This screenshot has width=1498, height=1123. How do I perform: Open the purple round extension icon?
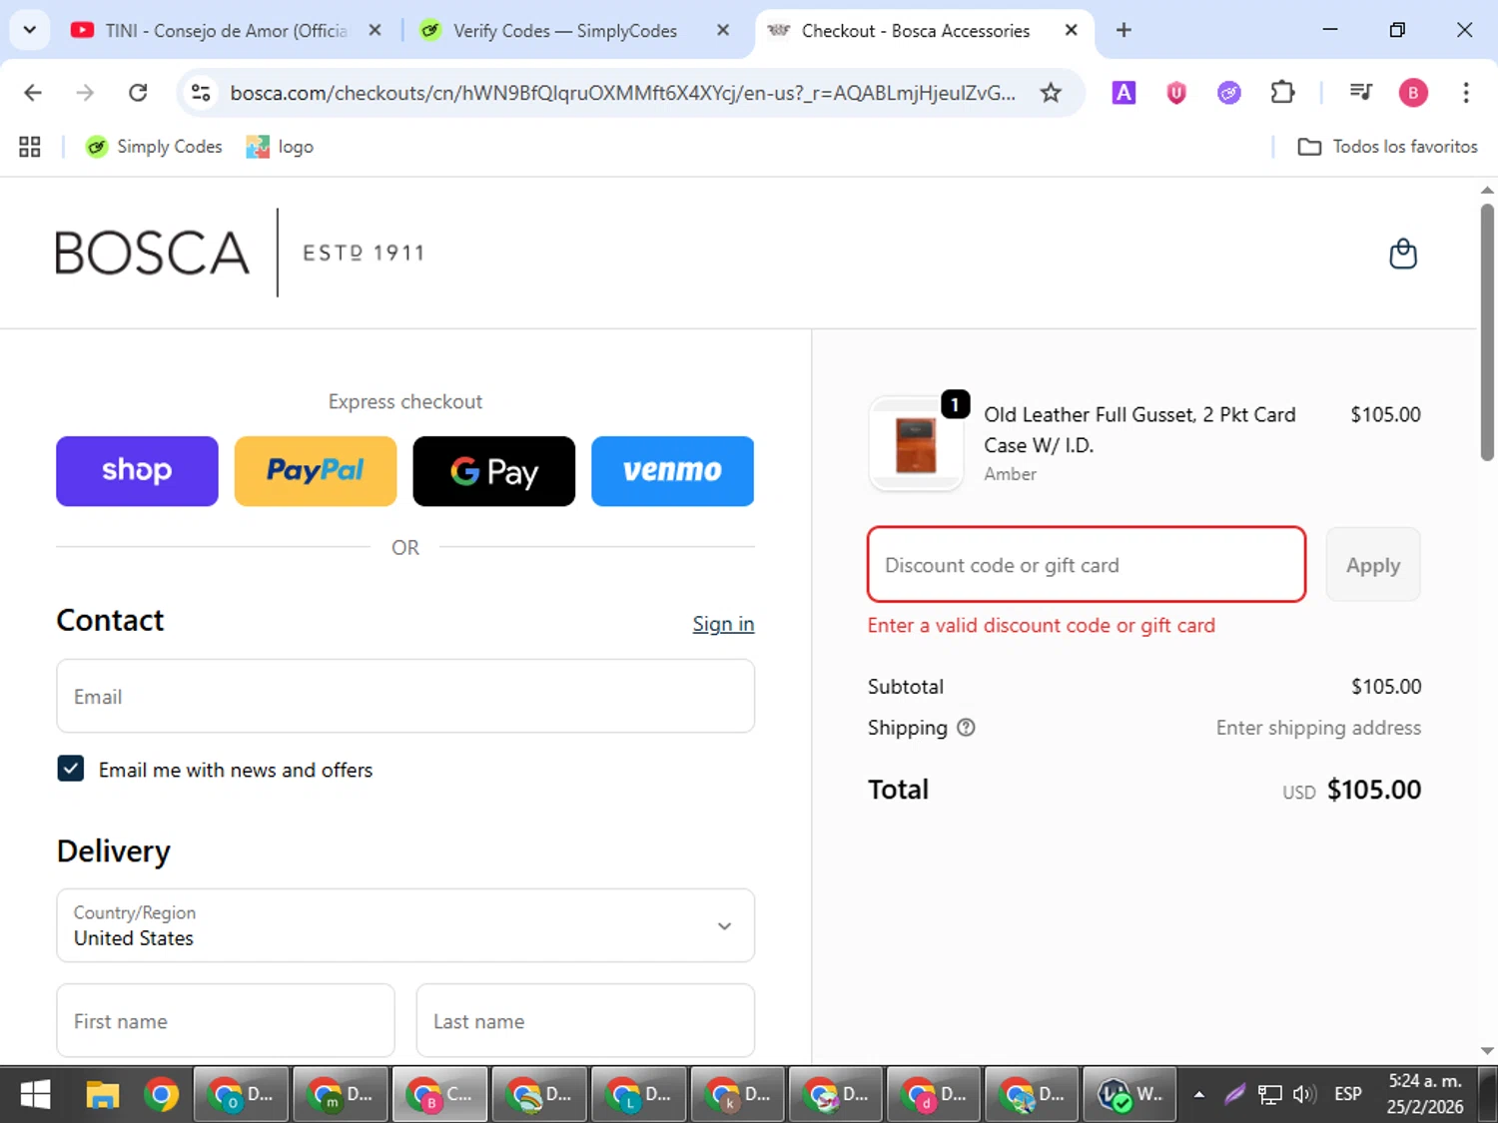pos(1229,93)
